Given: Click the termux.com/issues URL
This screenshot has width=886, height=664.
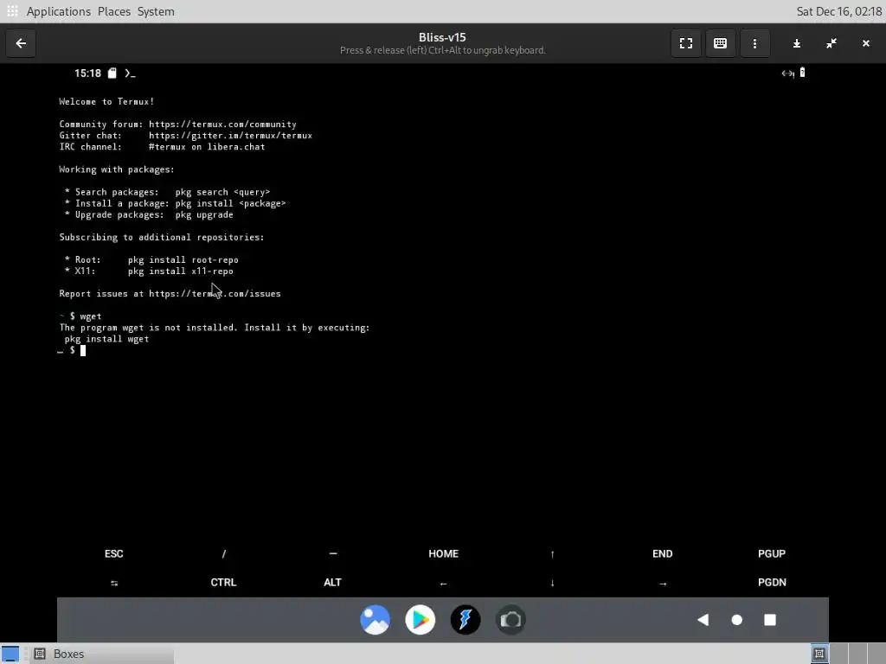Looking at the screenshot, I should point(215,294).
